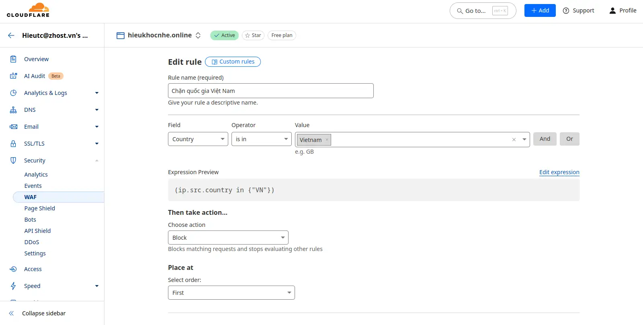The image size is (643, 325).
Task: Star the hieukhocnhe.online domain
Action: pos(253,35)
